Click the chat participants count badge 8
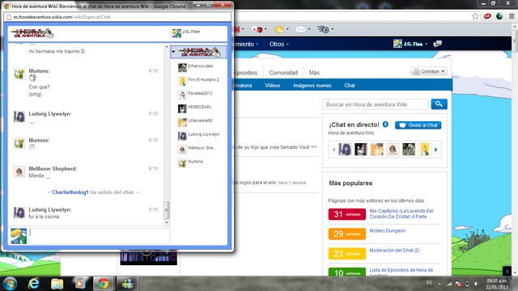518x291 pixels. [x=385, y=124]
